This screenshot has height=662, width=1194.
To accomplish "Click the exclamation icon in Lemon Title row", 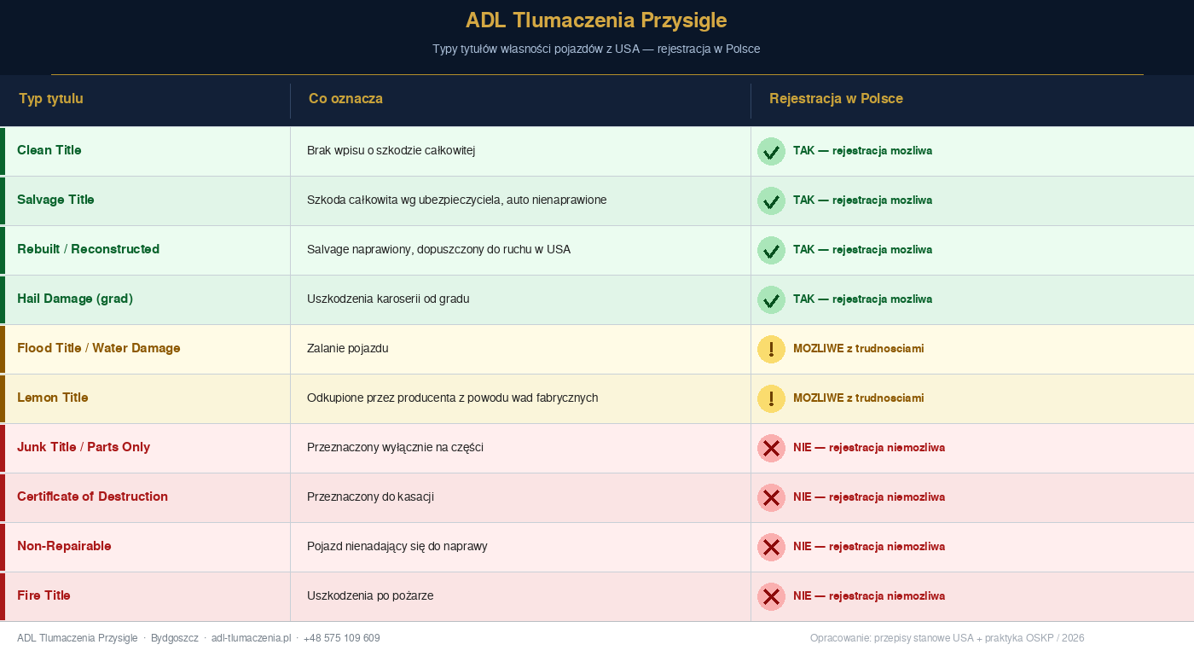I will 771,399.
